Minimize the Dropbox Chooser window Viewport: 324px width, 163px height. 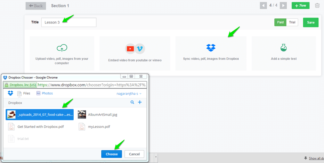click(124, 77)
